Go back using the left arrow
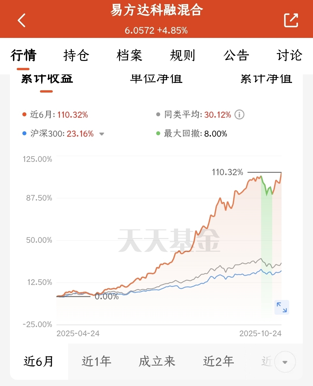The width and height of the screenshot is (313, 386). (22, 20)
